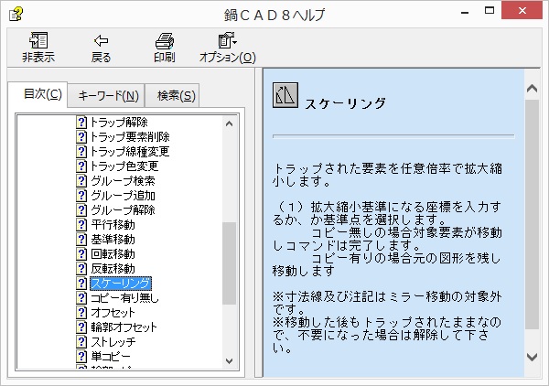The image size is (549, 386).
Task: Click the contents list scroll up arrow
Action: click(x=230, y=123)
